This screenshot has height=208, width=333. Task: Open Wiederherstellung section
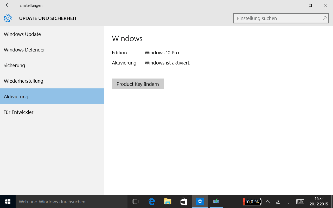[52, 81]
